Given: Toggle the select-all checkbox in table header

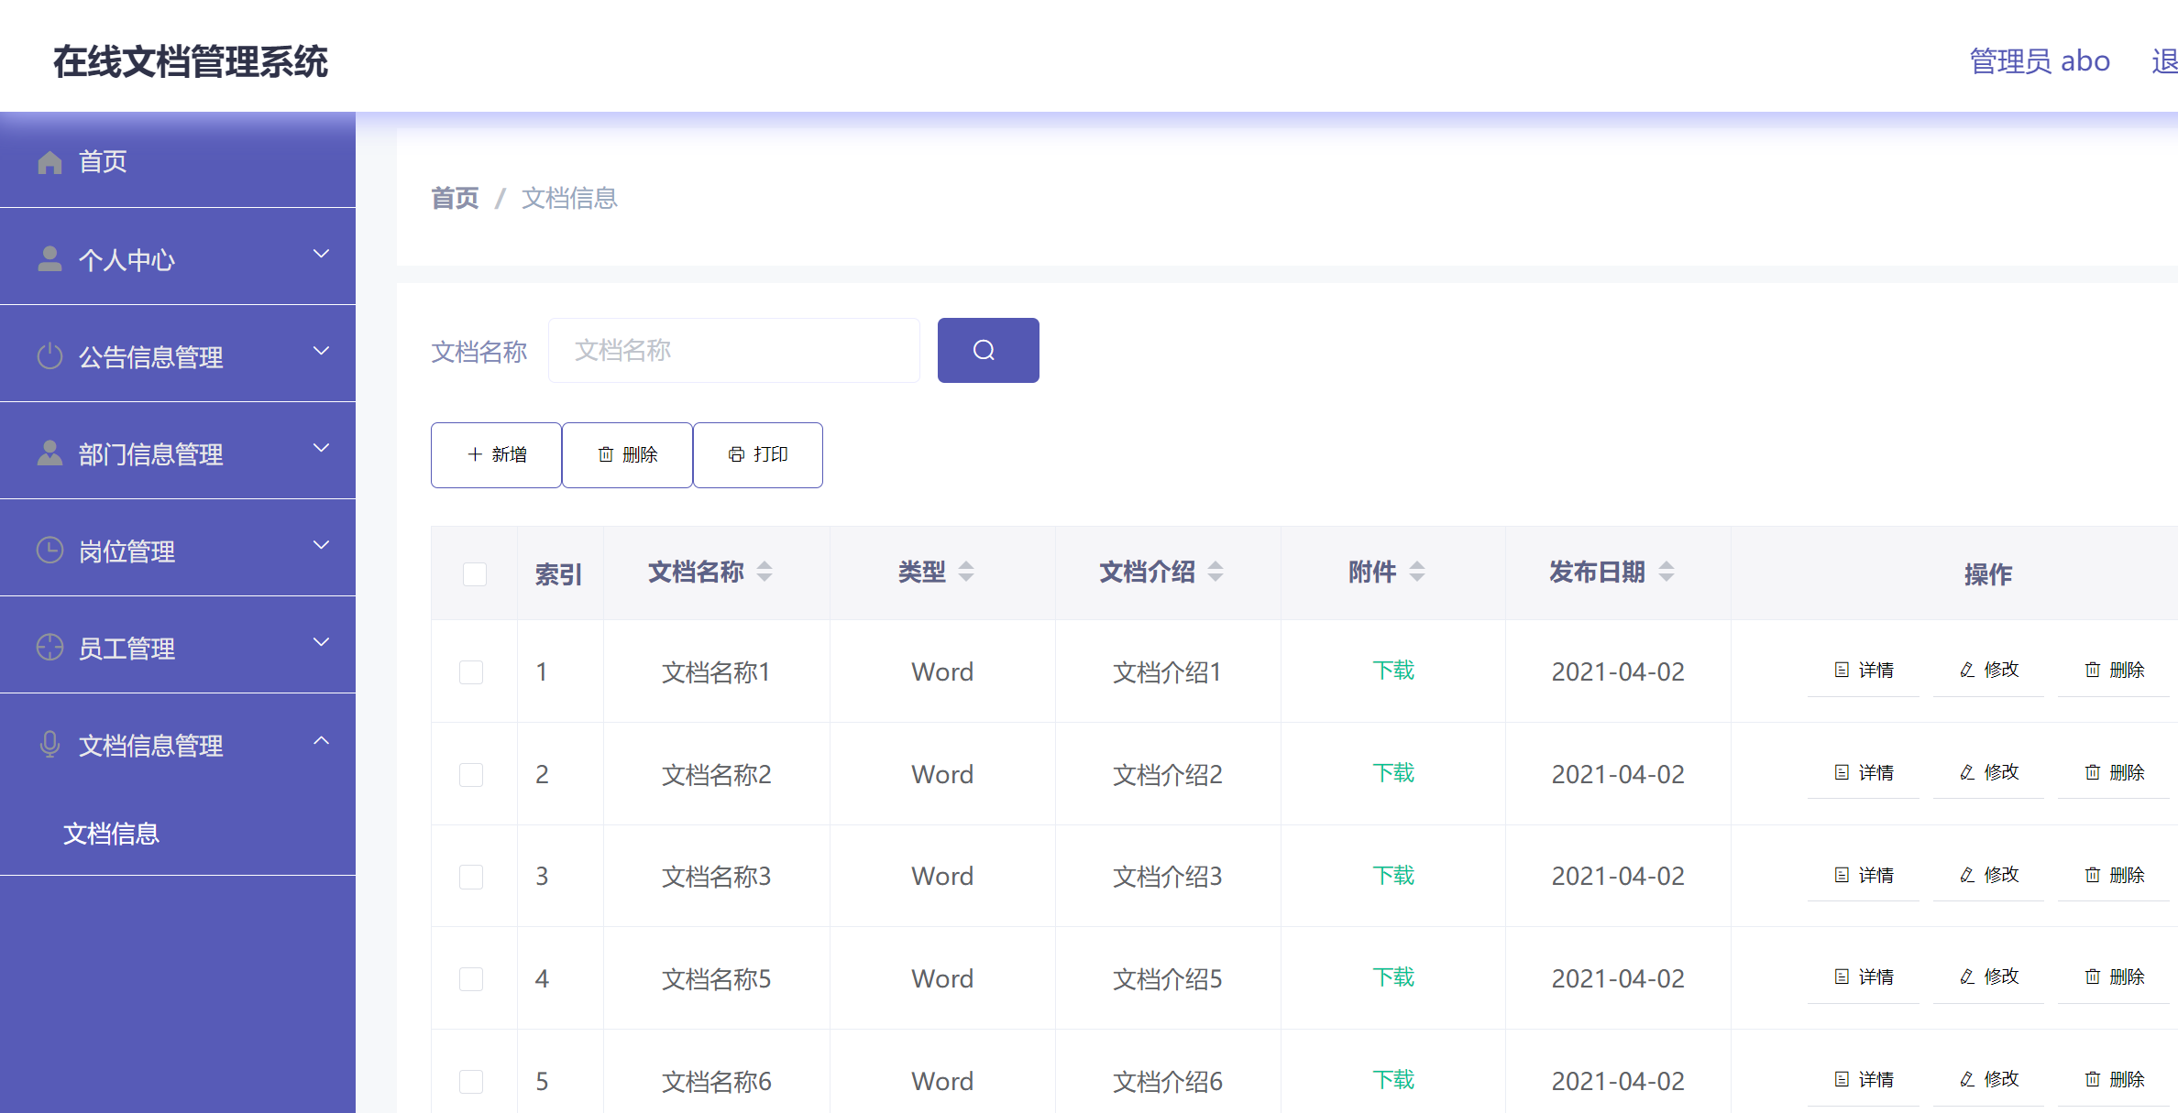Looking at the screenshot, I should pos(474,573).
